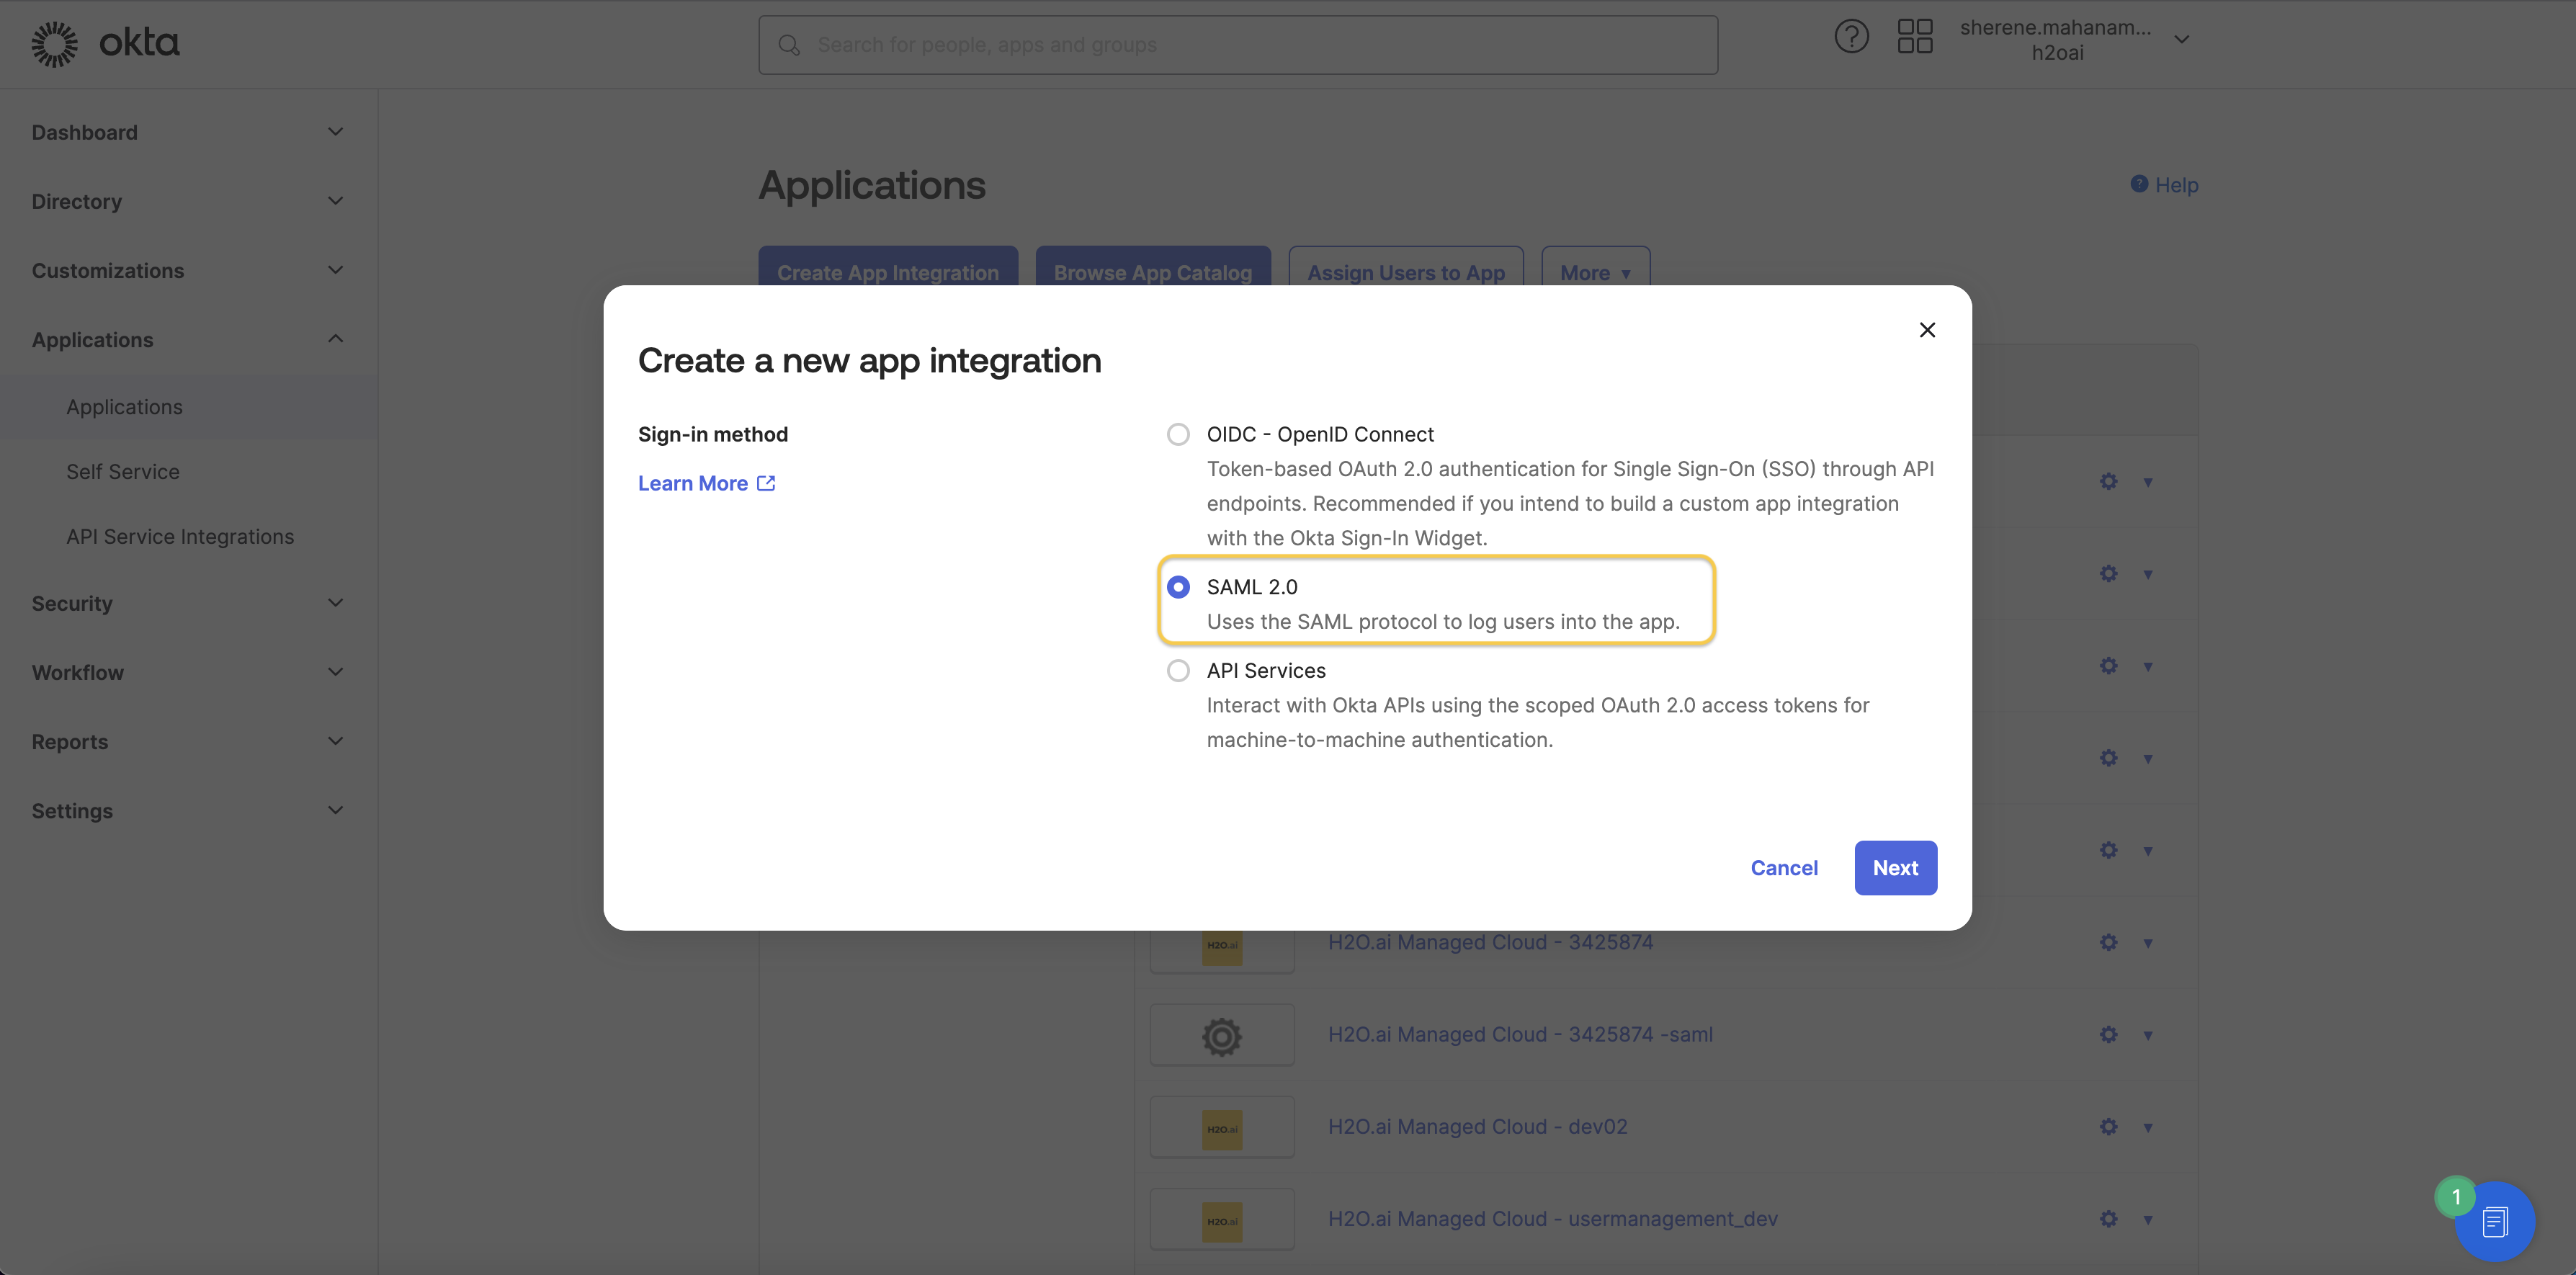Image resolution: width=2576 pixels, height=1275 pixels.
Task: Close the dialog with the X icon
Action: (x=1927, y=330)
